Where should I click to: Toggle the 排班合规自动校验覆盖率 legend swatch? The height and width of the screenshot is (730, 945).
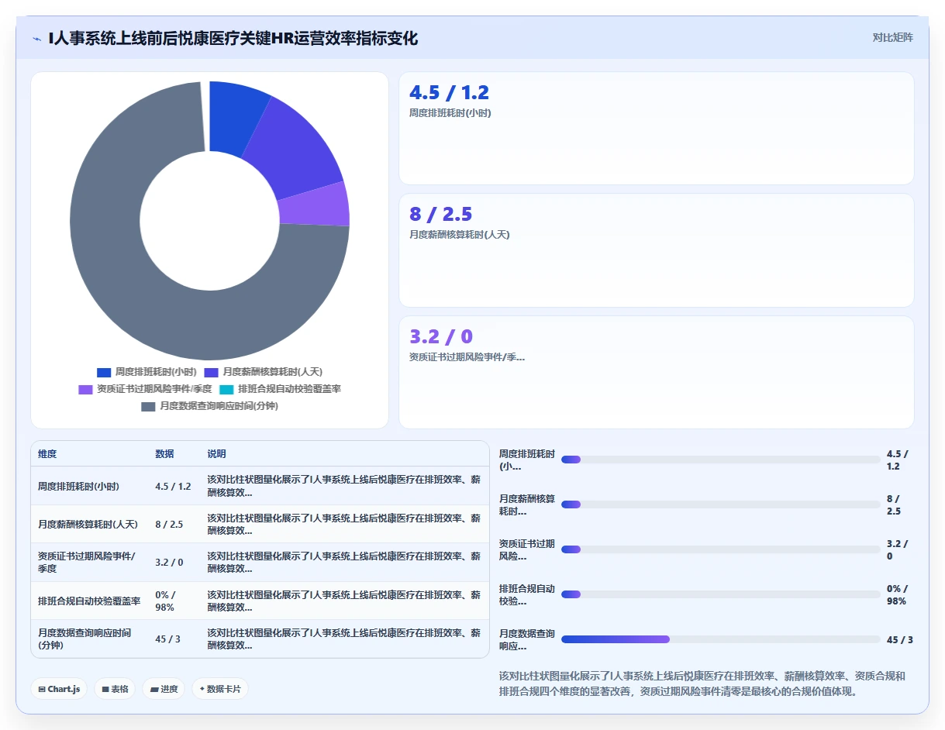click(226, 389)
